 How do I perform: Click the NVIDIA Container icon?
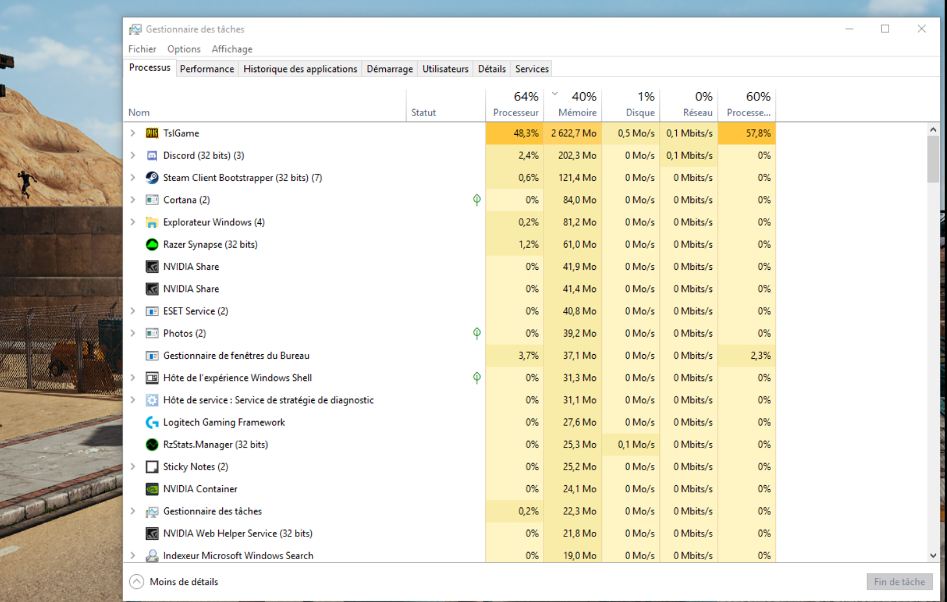[152, 489]
